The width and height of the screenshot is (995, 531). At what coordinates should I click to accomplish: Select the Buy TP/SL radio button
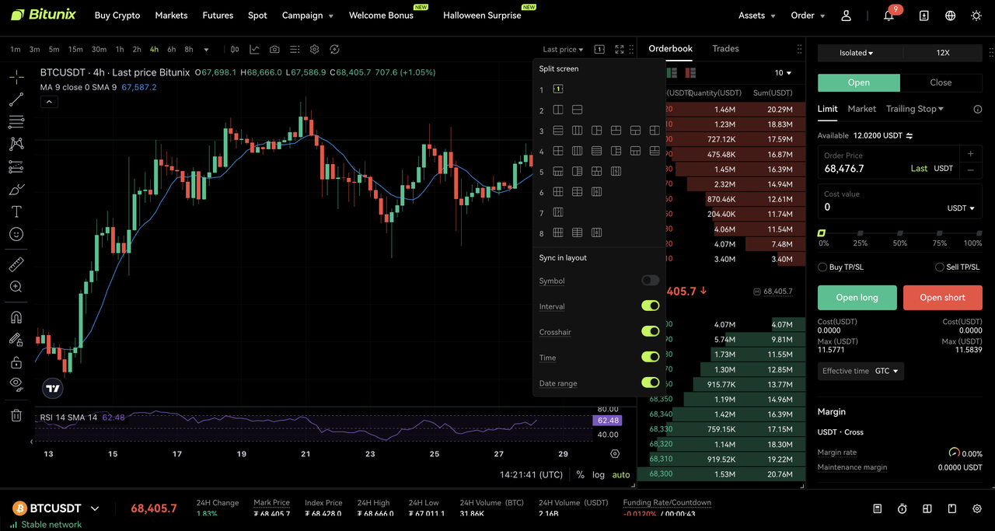822,267
